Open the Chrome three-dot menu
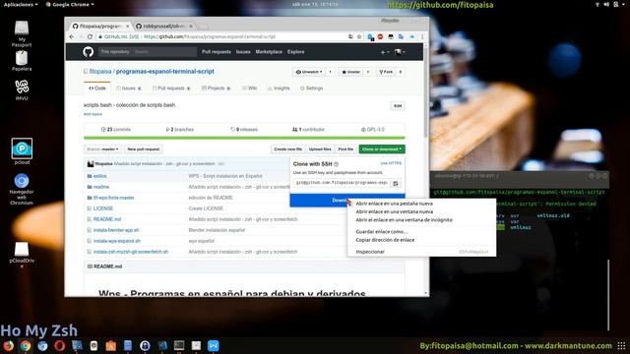630x354 pixels. click(x=422, y=36)
